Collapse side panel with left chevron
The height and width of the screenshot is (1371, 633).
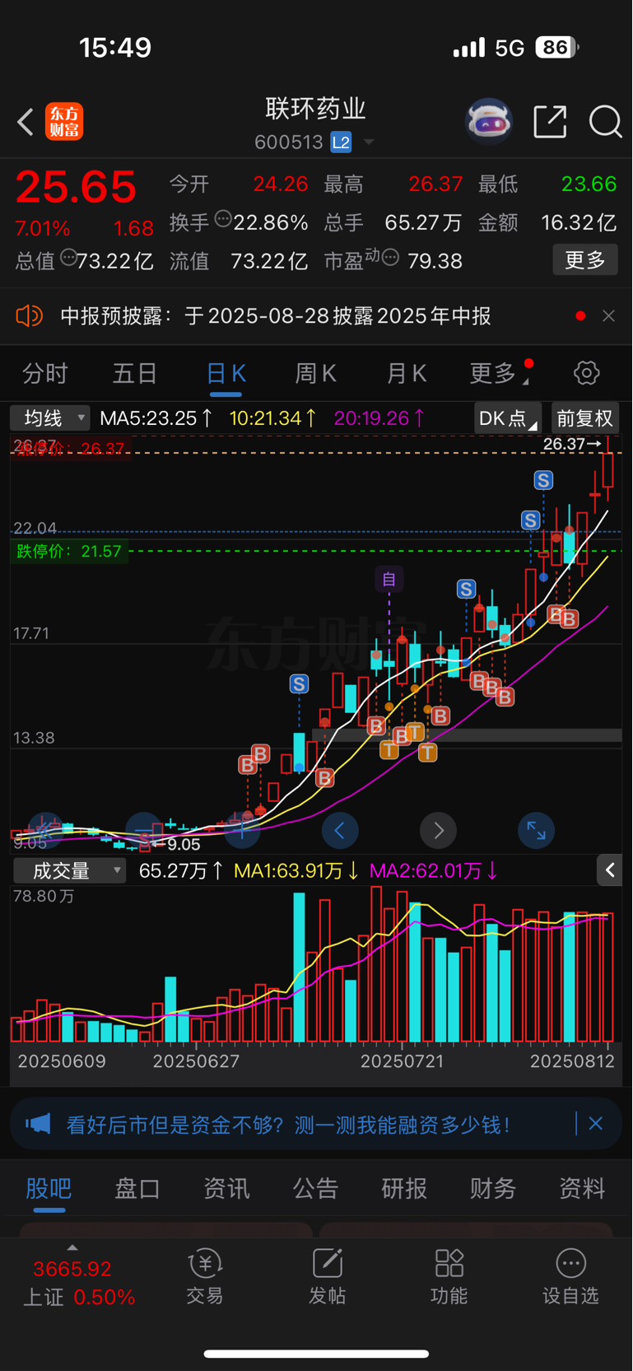click(x=610, y=870)
